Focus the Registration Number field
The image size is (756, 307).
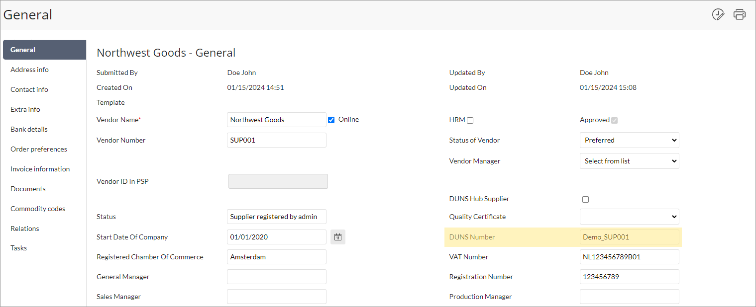click(x=630, y=277)
